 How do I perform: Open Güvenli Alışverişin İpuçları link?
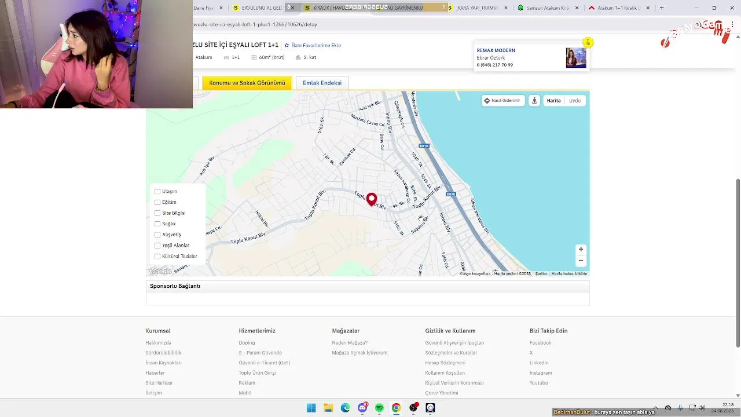(454, 343)
